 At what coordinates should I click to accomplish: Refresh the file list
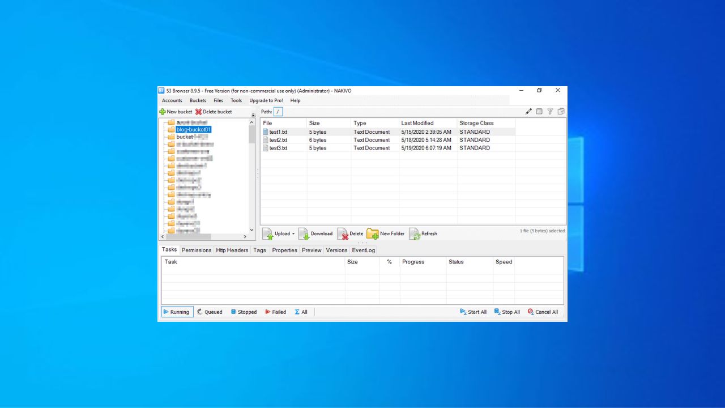(423, 233)
